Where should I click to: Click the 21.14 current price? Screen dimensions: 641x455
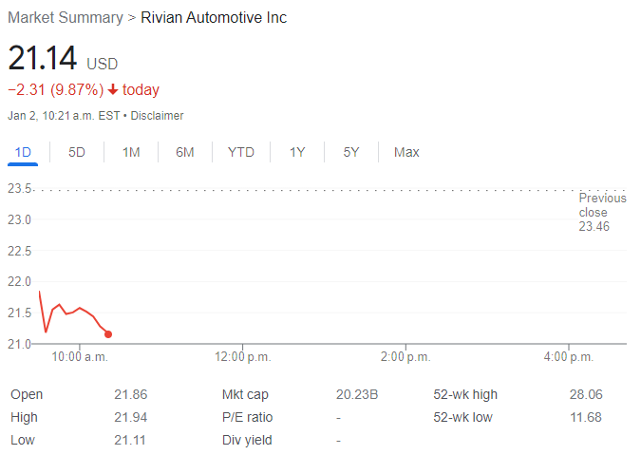43,59
